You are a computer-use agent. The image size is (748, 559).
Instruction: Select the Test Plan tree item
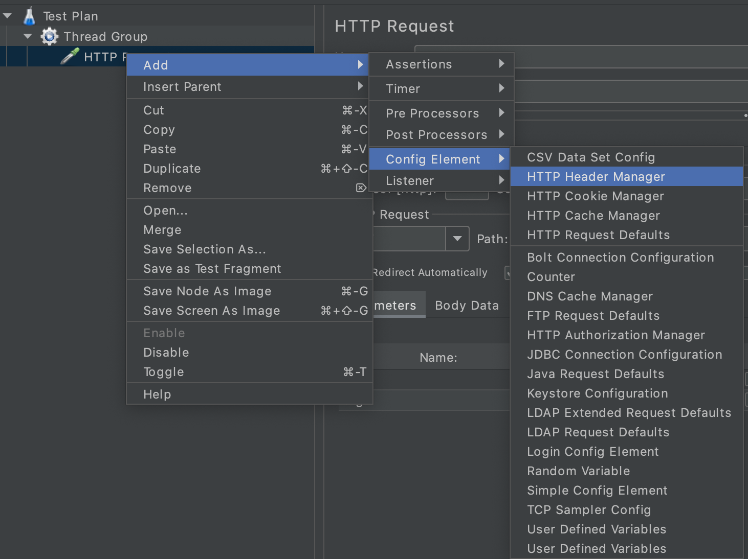coord(71,16)
